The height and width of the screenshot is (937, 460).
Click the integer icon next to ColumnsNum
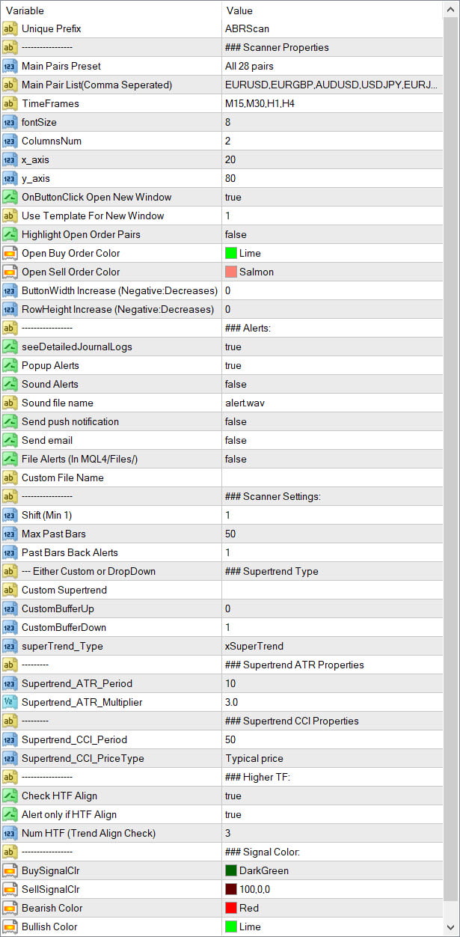pyautogui.click(x=10, y=141)
